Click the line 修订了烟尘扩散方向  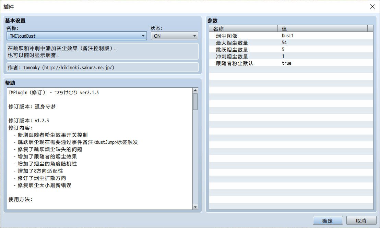[40, 178]
